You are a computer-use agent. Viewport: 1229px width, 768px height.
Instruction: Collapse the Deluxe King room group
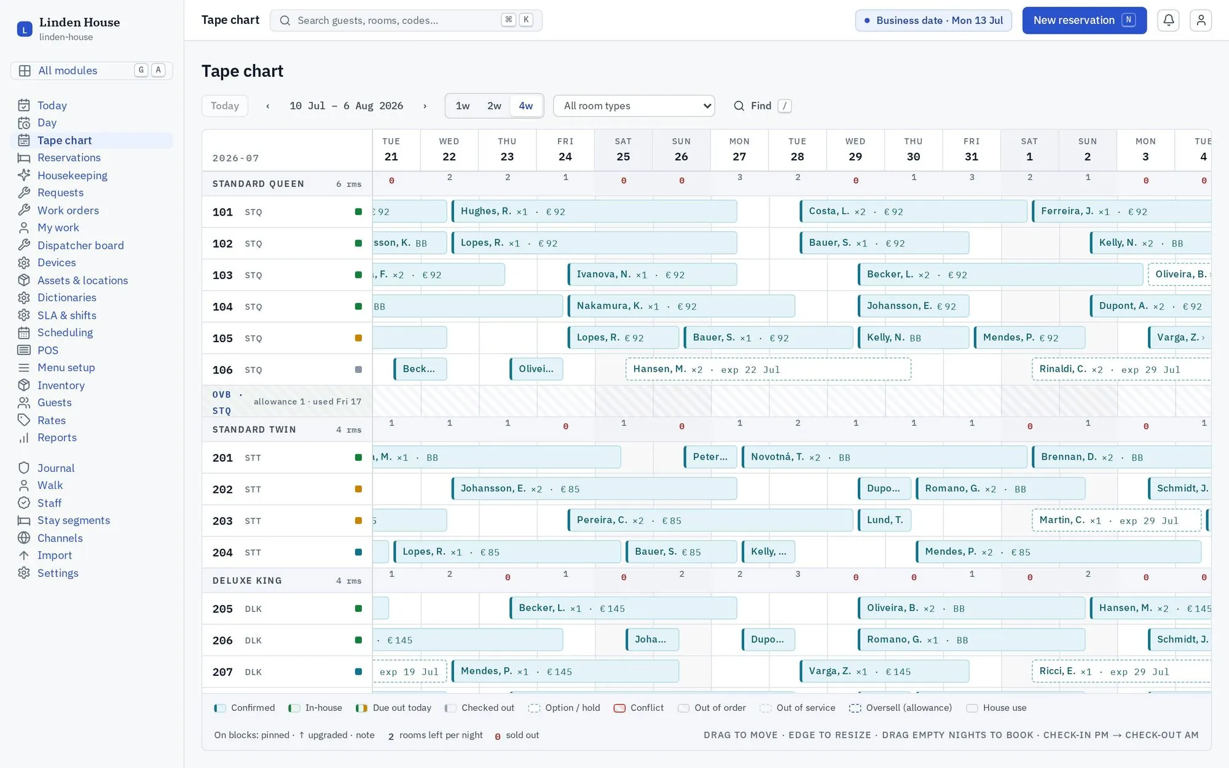click(x=287, y=581)
